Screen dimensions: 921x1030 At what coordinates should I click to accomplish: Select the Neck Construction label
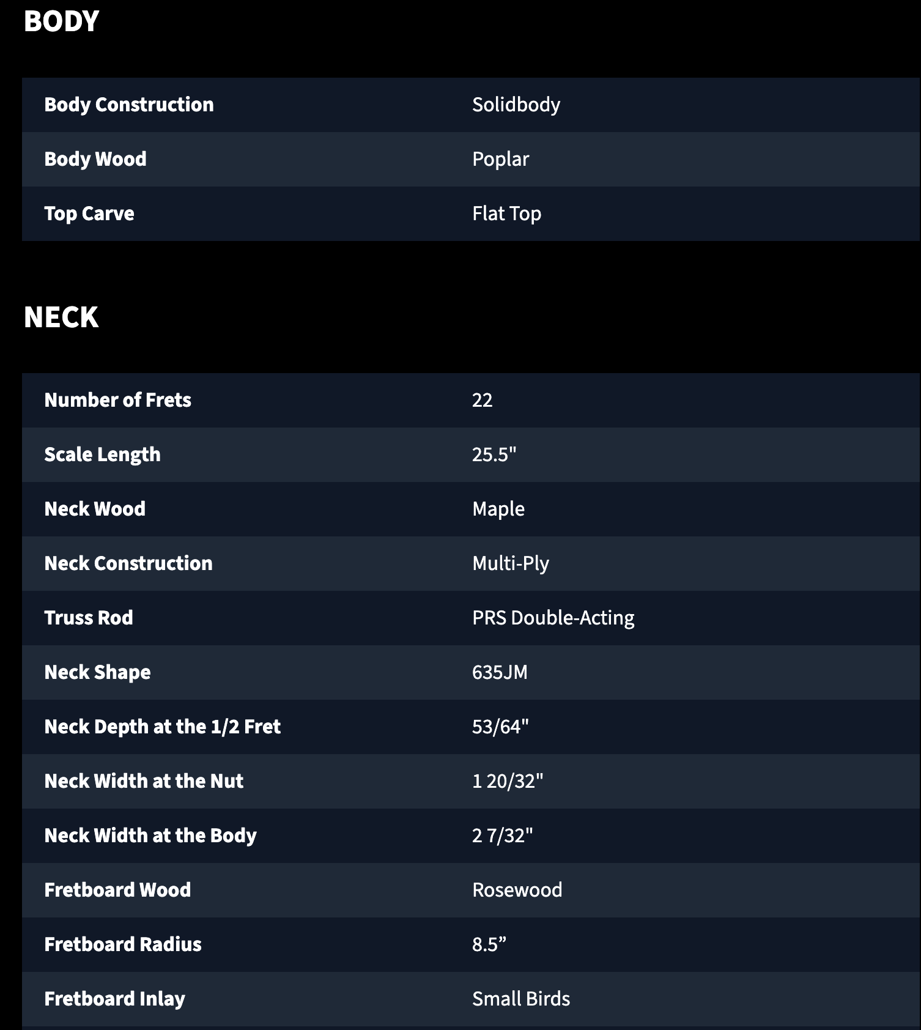coord(128,563)
